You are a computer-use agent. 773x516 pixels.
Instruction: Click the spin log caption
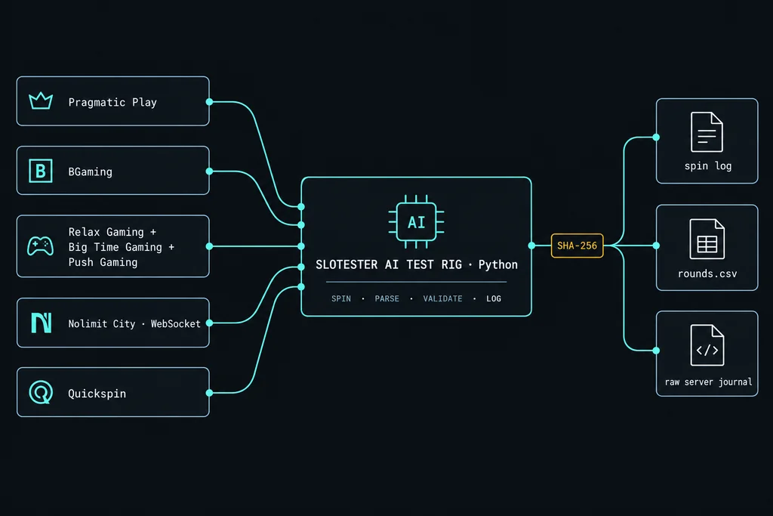(x=708, y=166)
